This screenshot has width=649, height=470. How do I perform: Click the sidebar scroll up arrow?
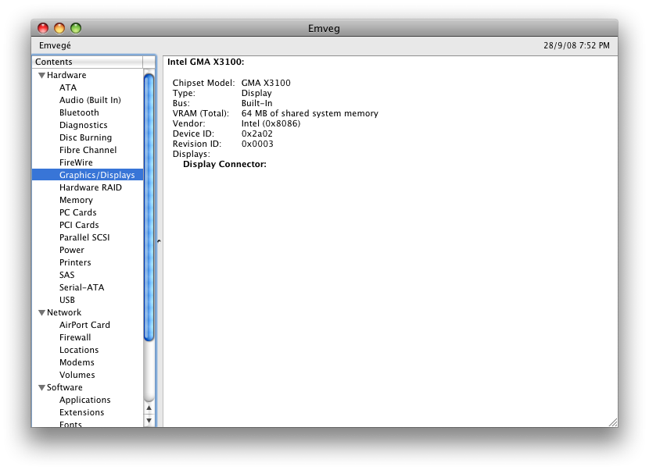click(x=149, y=408)
